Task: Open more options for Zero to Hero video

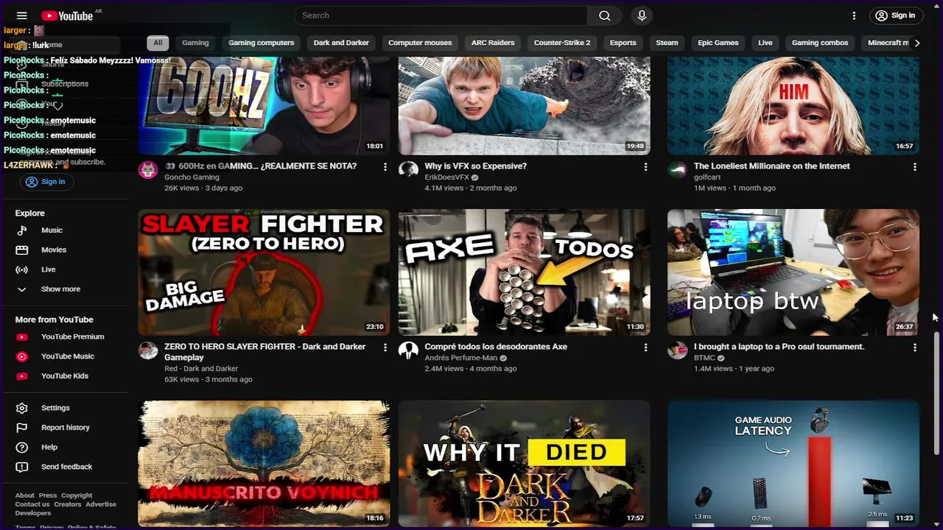Action: [x=385, y=347]
